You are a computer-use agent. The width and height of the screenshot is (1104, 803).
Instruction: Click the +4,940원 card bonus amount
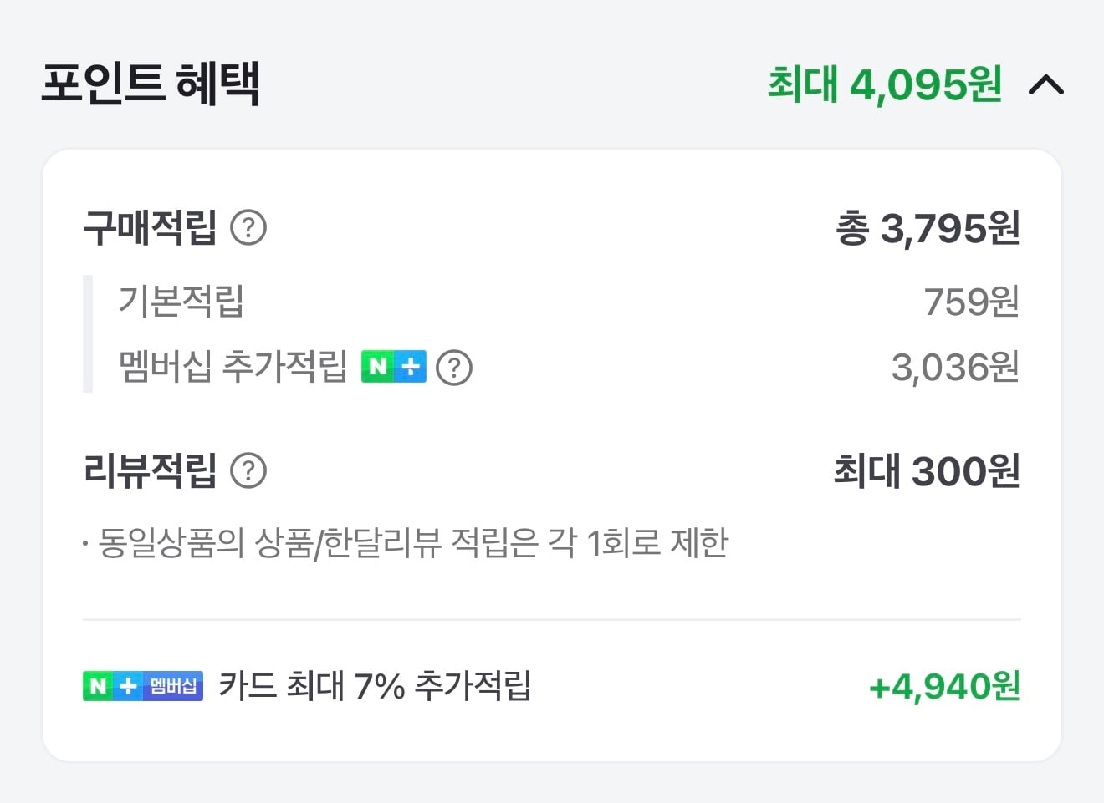click(943, 687)
